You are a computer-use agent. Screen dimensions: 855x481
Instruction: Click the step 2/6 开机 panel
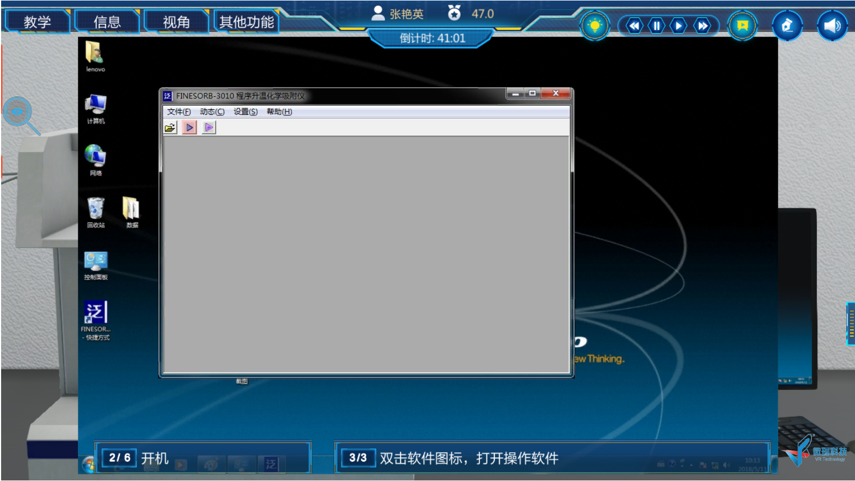203,458
